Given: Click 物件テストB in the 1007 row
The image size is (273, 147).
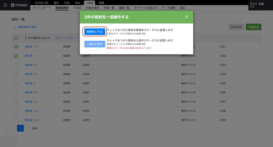Looking at the screenshot, I should click(188, 102).
